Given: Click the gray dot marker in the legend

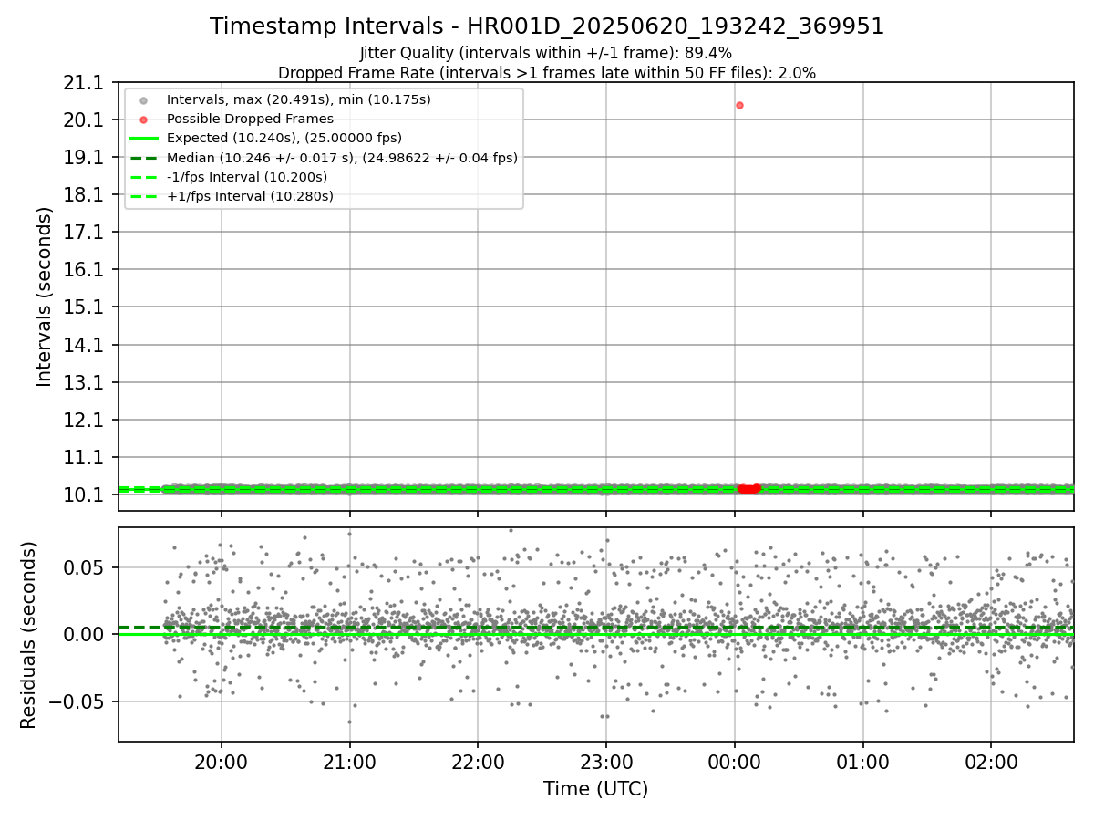Looking at the screenshot, I should [x=143, y=99].
